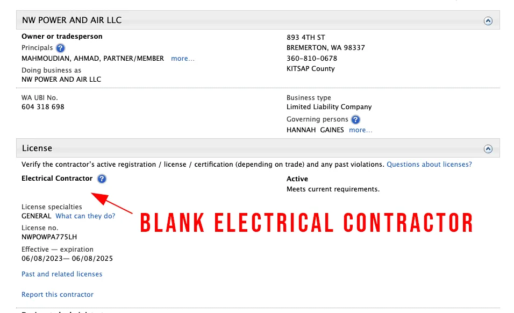
Task: Click the WA UBI number 604 318 698
Action: pyautogui.click(x=43, y=107)
